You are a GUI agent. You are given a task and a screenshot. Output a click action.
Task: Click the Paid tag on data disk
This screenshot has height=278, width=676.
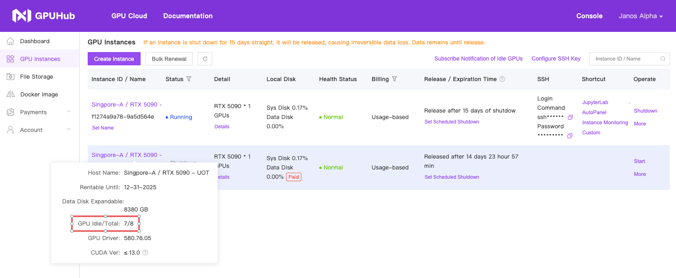point(294,177)
